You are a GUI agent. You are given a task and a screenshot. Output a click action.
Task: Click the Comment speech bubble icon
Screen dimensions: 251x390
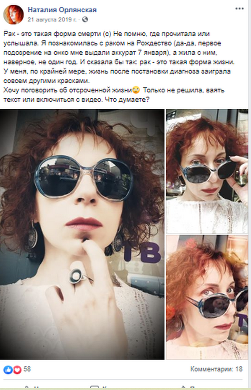95,387
